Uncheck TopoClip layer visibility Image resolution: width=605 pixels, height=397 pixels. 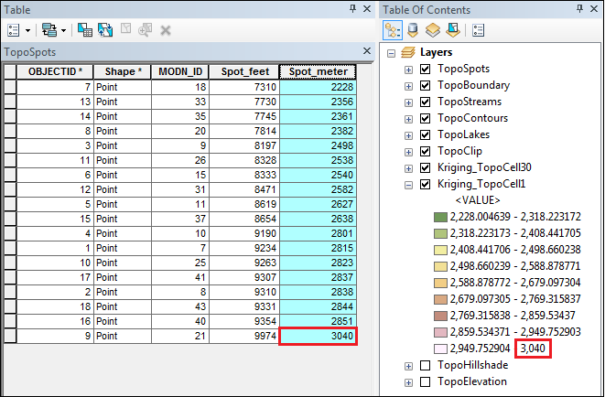pyautogui.click(x=426, y=152)
